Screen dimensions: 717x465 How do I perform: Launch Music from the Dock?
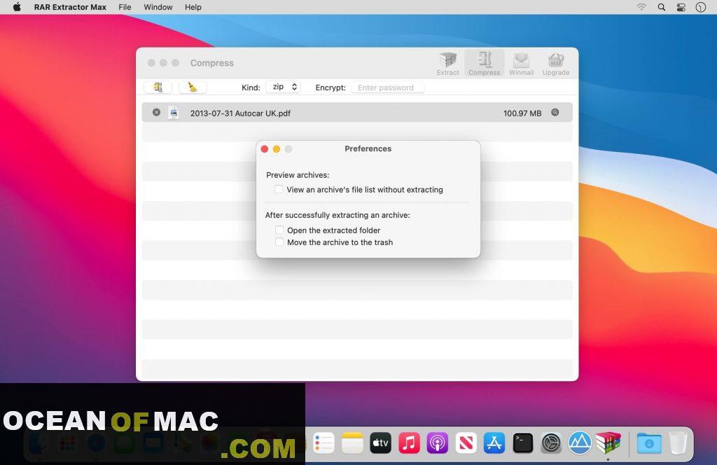tap(409, 443)
